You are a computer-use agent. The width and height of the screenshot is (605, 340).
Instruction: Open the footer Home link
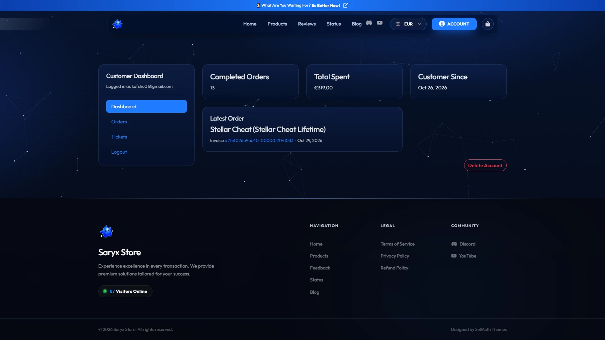click(316, 244)
